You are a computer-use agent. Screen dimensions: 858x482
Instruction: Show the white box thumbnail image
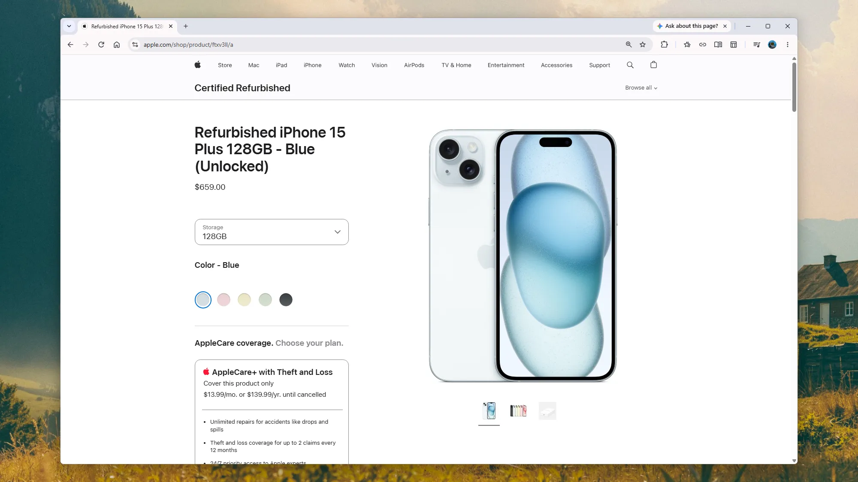(547, 411)
